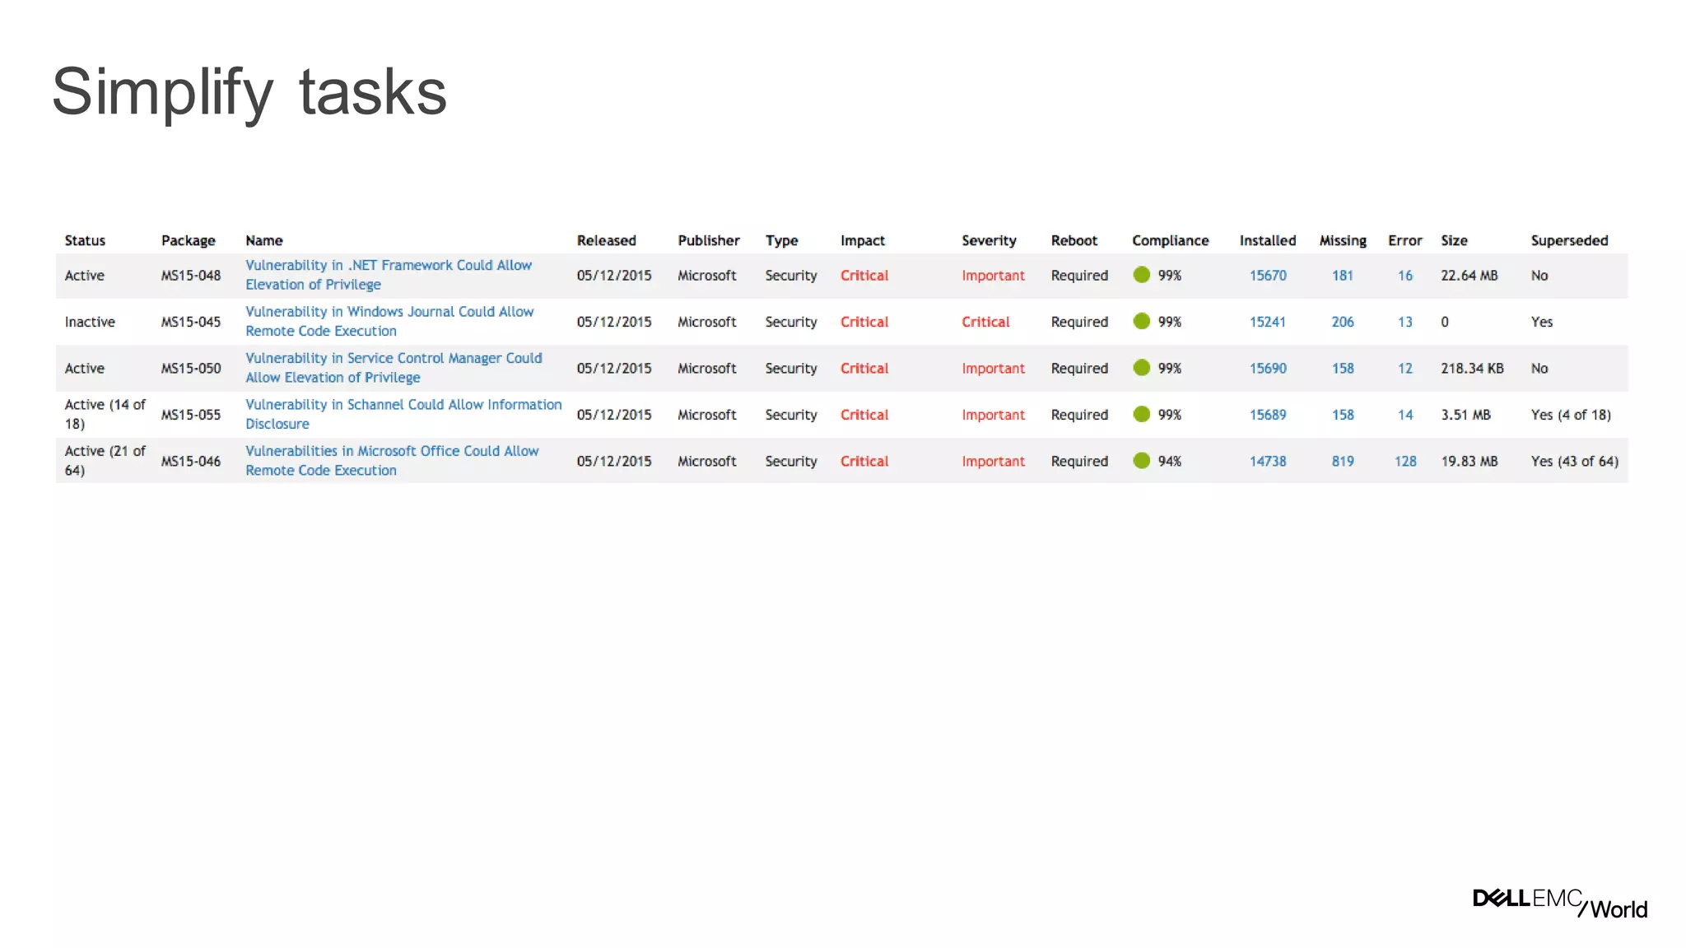Click missing count 819
This screenshot has height=948, width=1686.
(1343, 462)
